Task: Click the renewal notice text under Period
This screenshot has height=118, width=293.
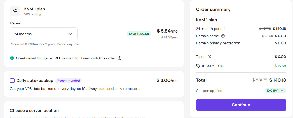Action: 44,44
